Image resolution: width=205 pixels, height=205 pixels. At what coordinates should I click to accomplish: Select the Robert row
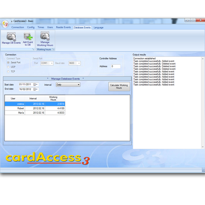(35, 108)
